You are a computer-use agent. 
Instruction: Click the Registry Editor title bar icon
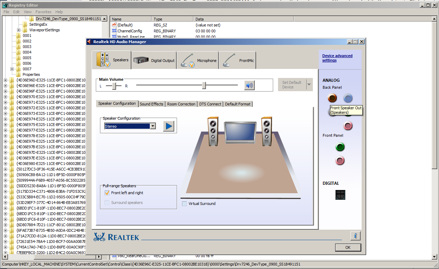[x=5, y=5]
